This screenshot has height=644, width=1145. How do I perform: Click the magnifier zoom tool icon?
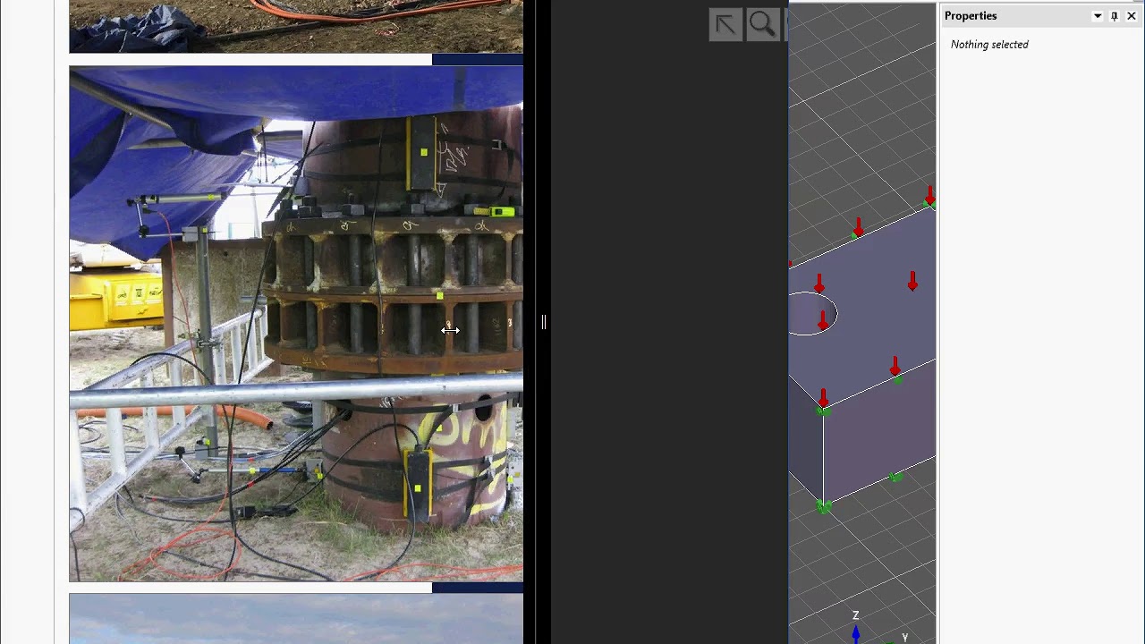[762, 24]
